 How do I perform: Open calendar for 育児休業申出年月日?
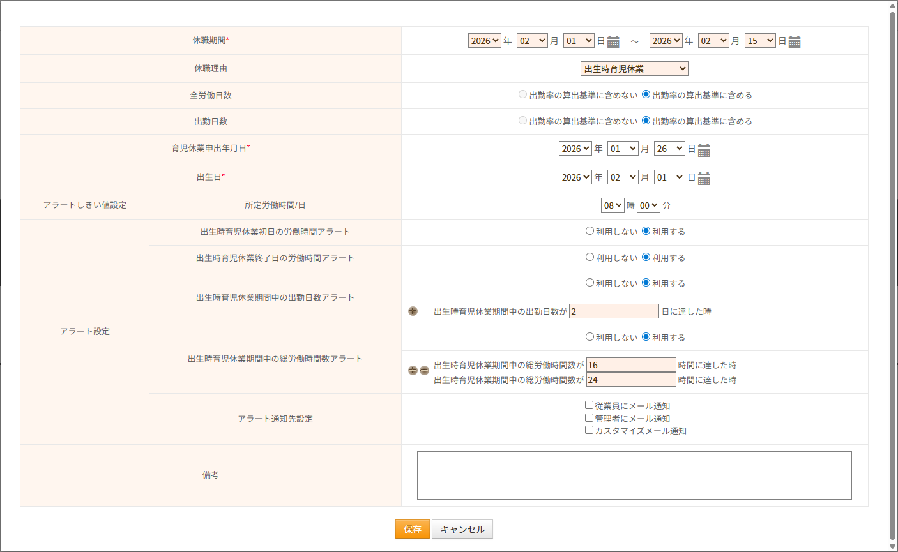click(704, 150)
